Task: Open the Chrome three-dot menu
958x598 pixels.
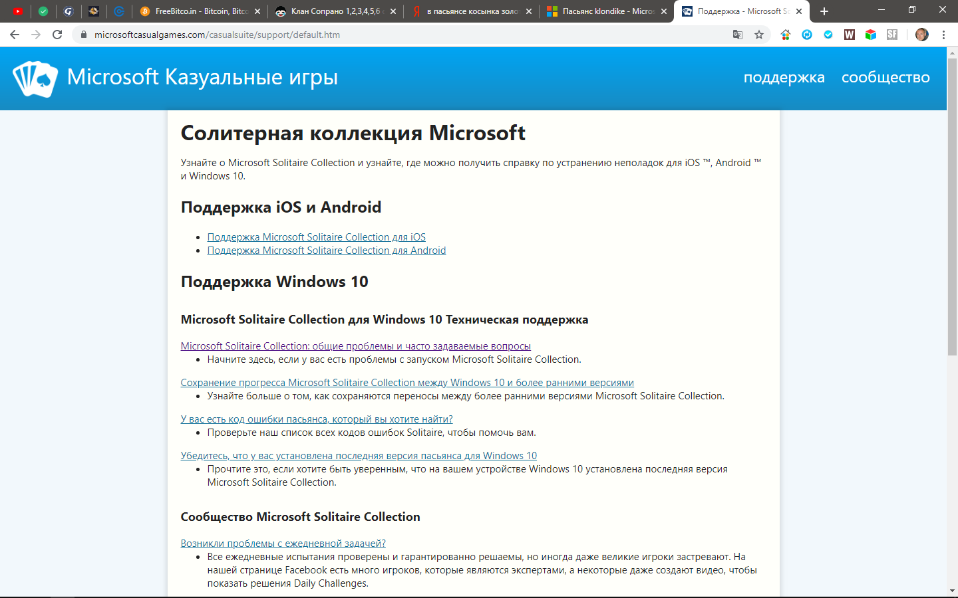Action: (x=943, y=35)
